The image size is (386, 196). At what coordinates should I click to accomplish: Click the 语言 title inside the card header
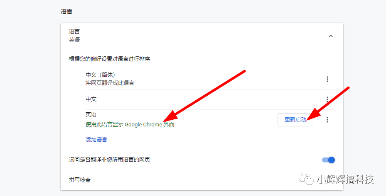pos(74,31)
